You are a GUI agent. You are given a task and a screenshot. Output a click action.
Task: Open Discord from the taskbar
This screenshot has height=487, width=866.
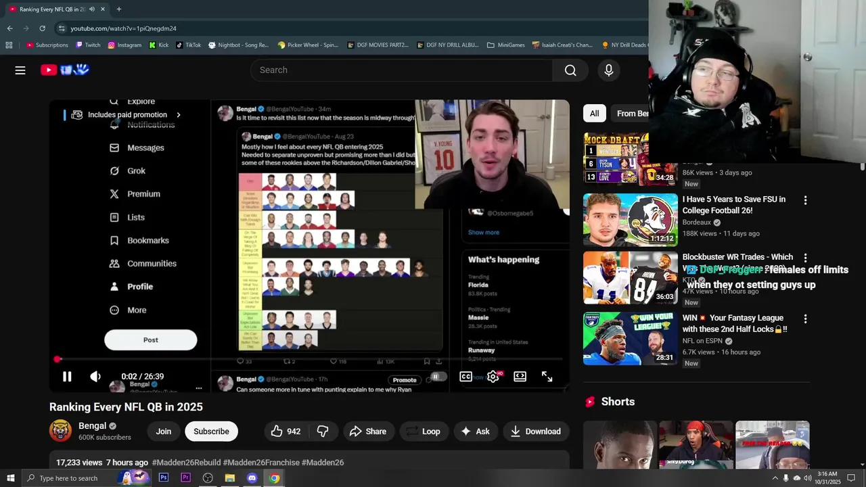point(252,478)
